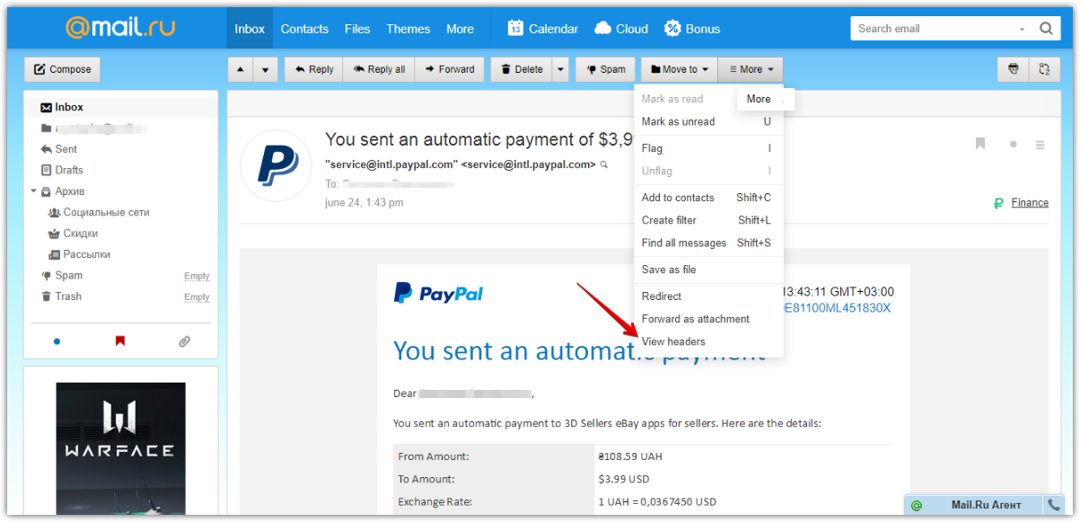
Task: Bookmark the PayPal message with flag icon
Action: pos(980,144)
